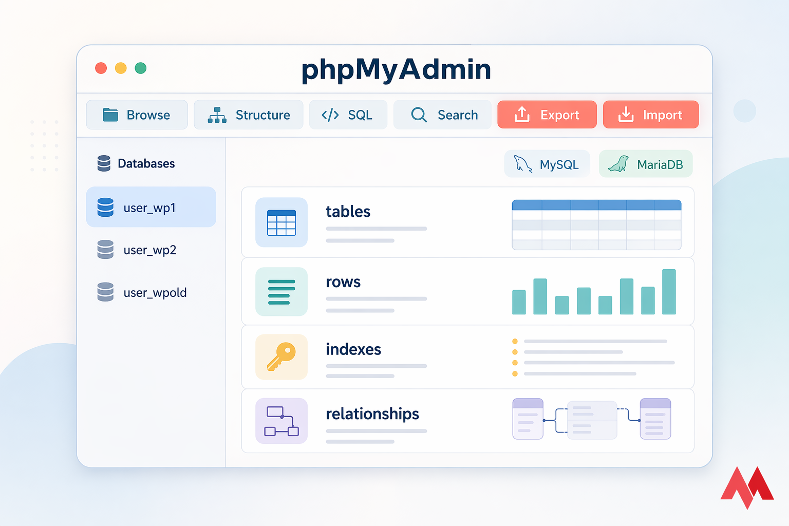Click the relationships diagram icon
The height and width of the screenshot is (526, 789).
click(x=281, y=421)
